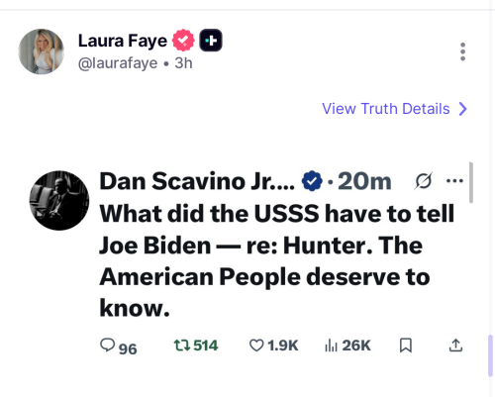Open the ellipsis menu on Dan Scavino's tweet
495x397 pixels.
coord(454,180)
